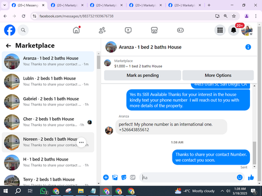
Task: Click the $1,000 – 1 bed 2 baths listing link
Action: [x=138, y=66]
